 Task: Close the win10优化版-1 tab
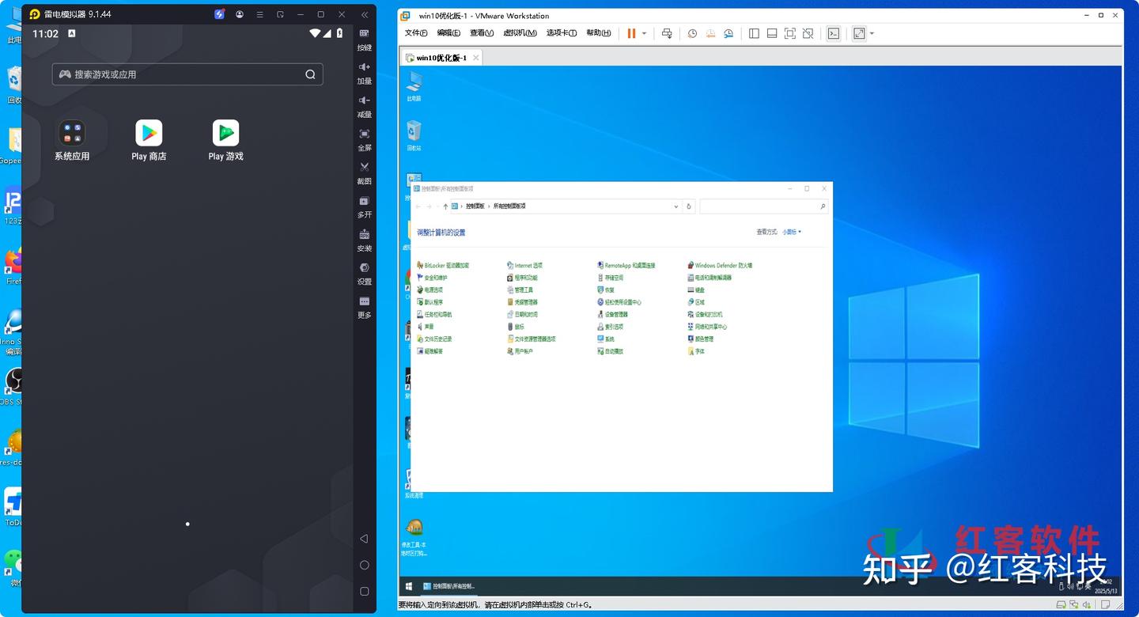[475, 58]
